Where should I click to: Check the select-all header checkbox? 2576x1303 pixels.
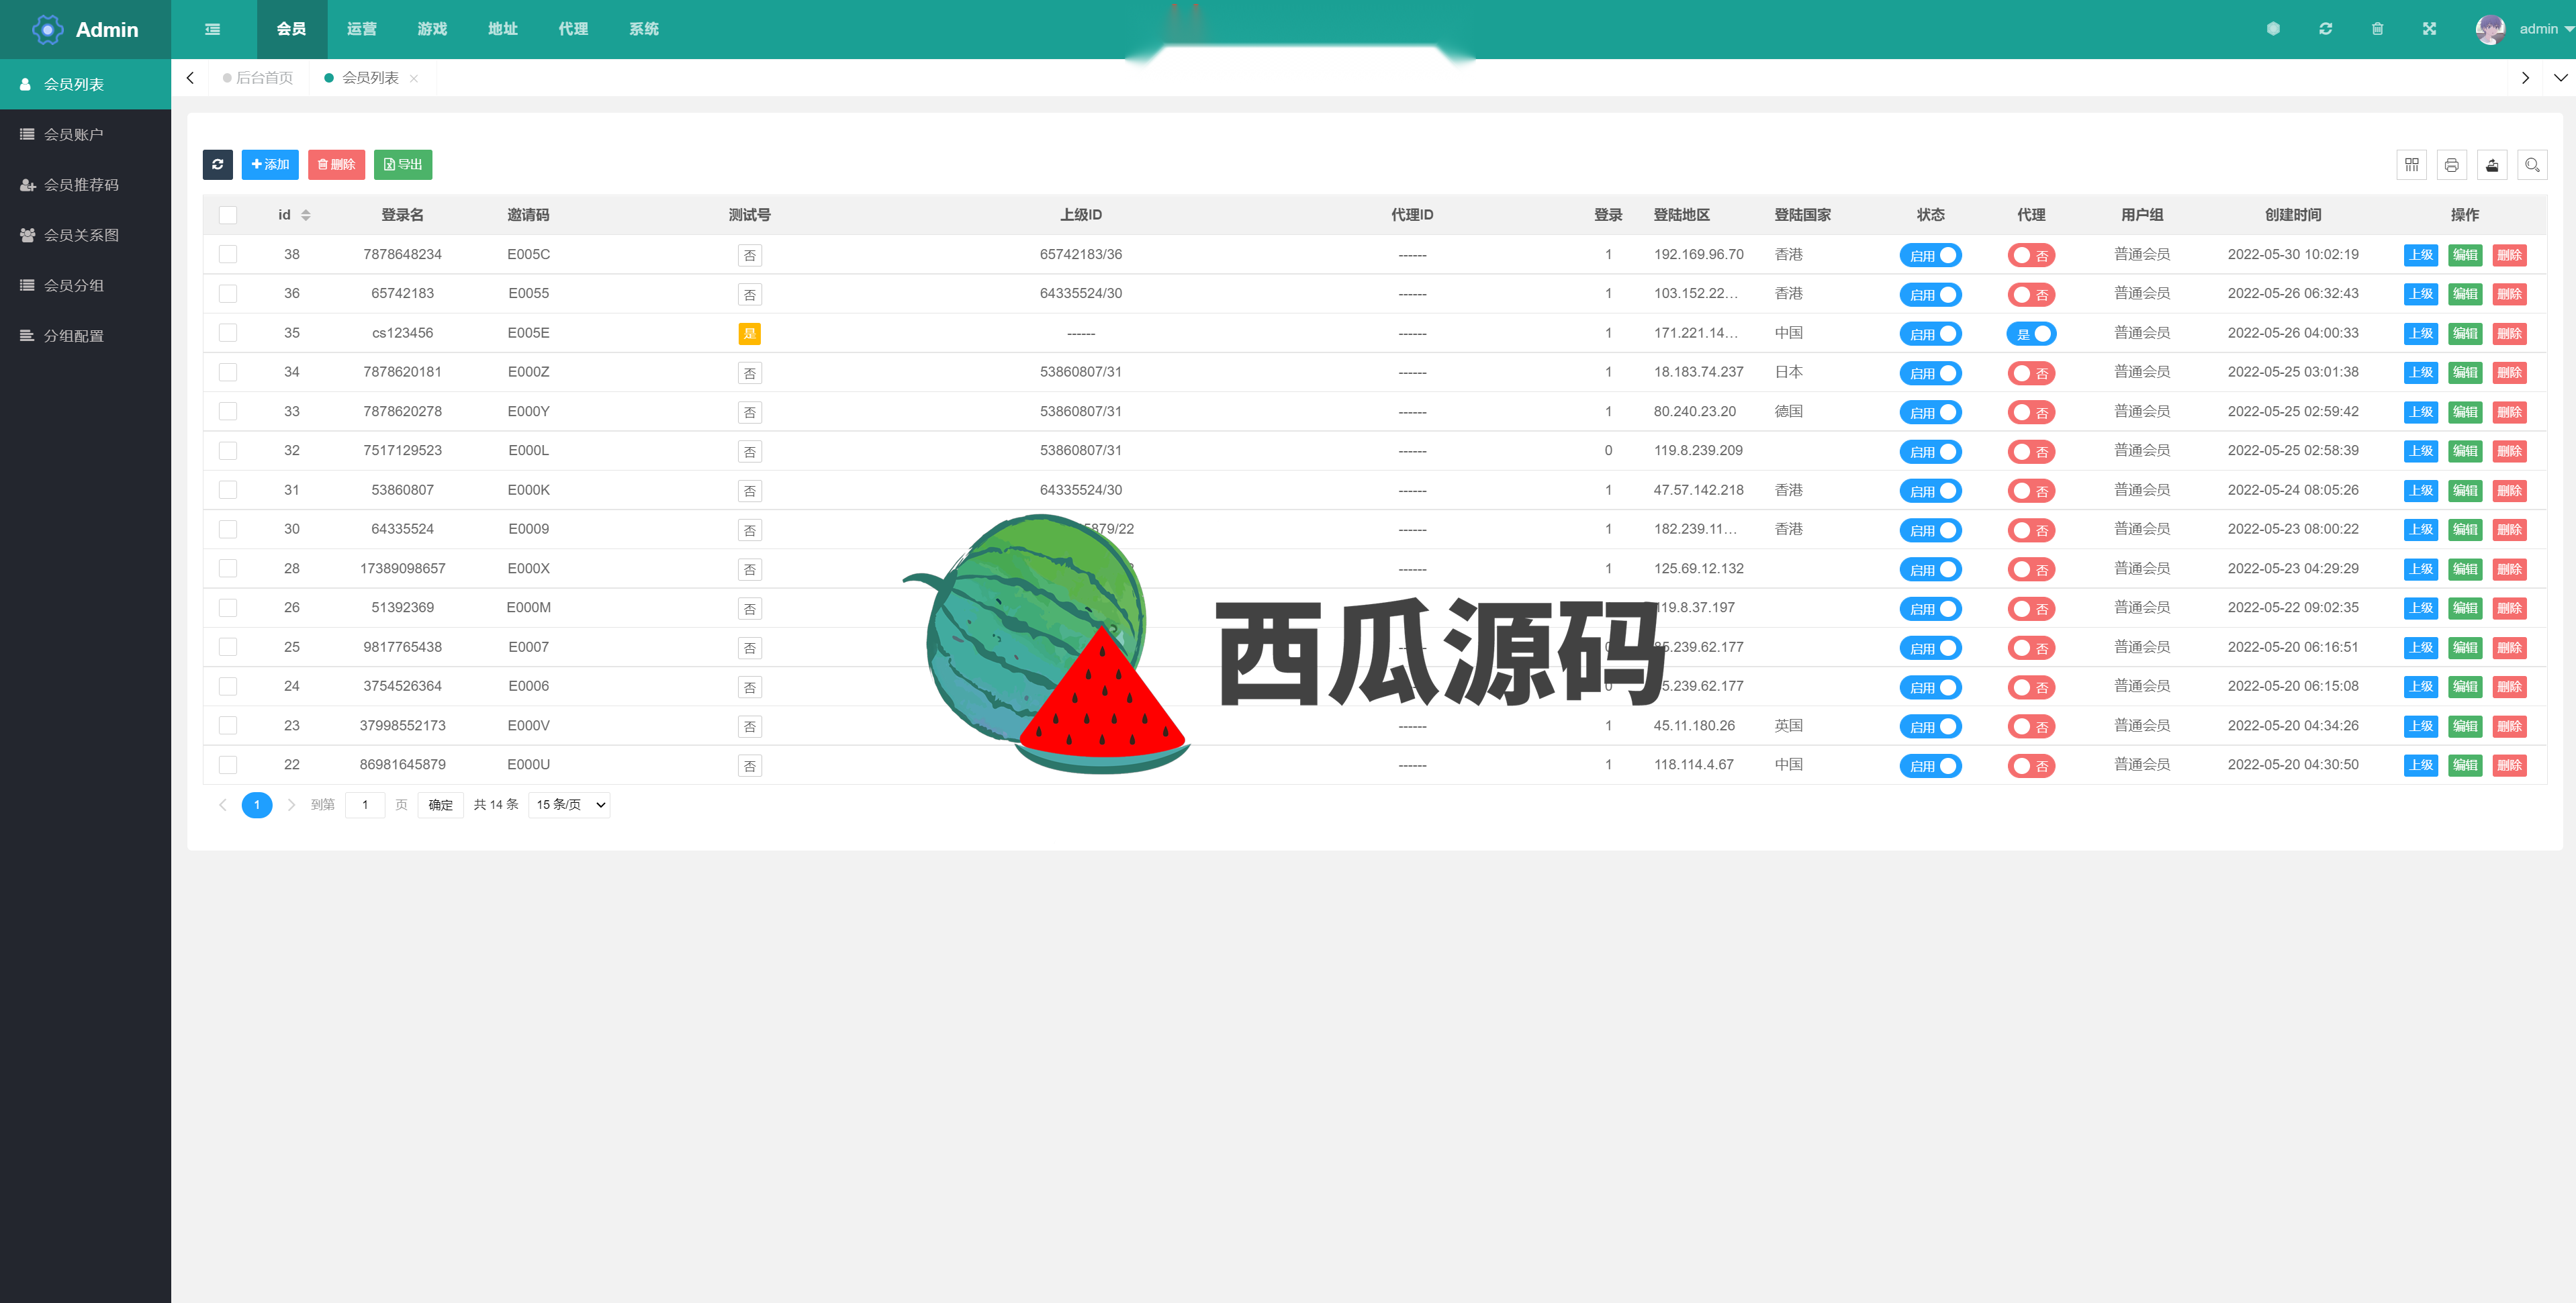tap(228, 215)
